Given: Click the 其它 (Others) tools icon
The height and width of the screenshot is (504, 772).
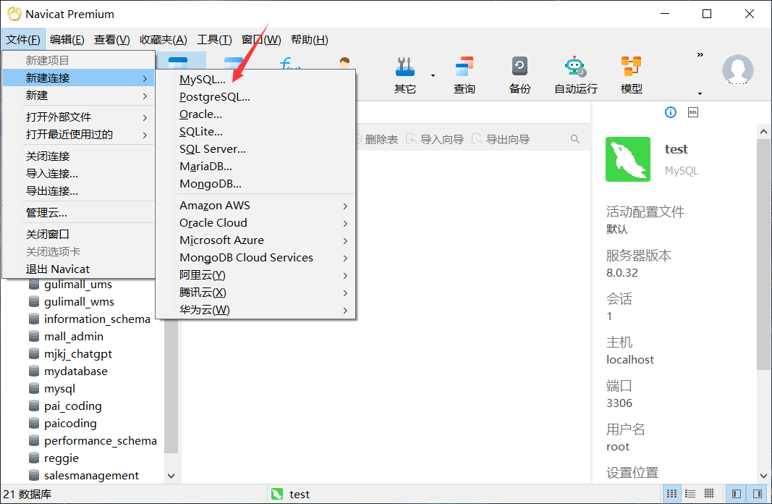Looking at the screenshot, I should click(405, 75).
